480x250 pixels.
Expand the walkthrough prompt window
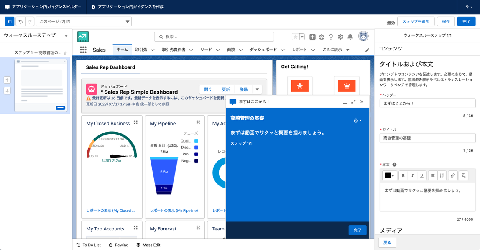[x=353, y=102]
